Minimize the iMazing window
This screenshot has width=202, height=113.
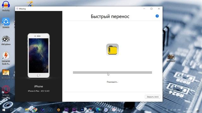pos(144,8)
